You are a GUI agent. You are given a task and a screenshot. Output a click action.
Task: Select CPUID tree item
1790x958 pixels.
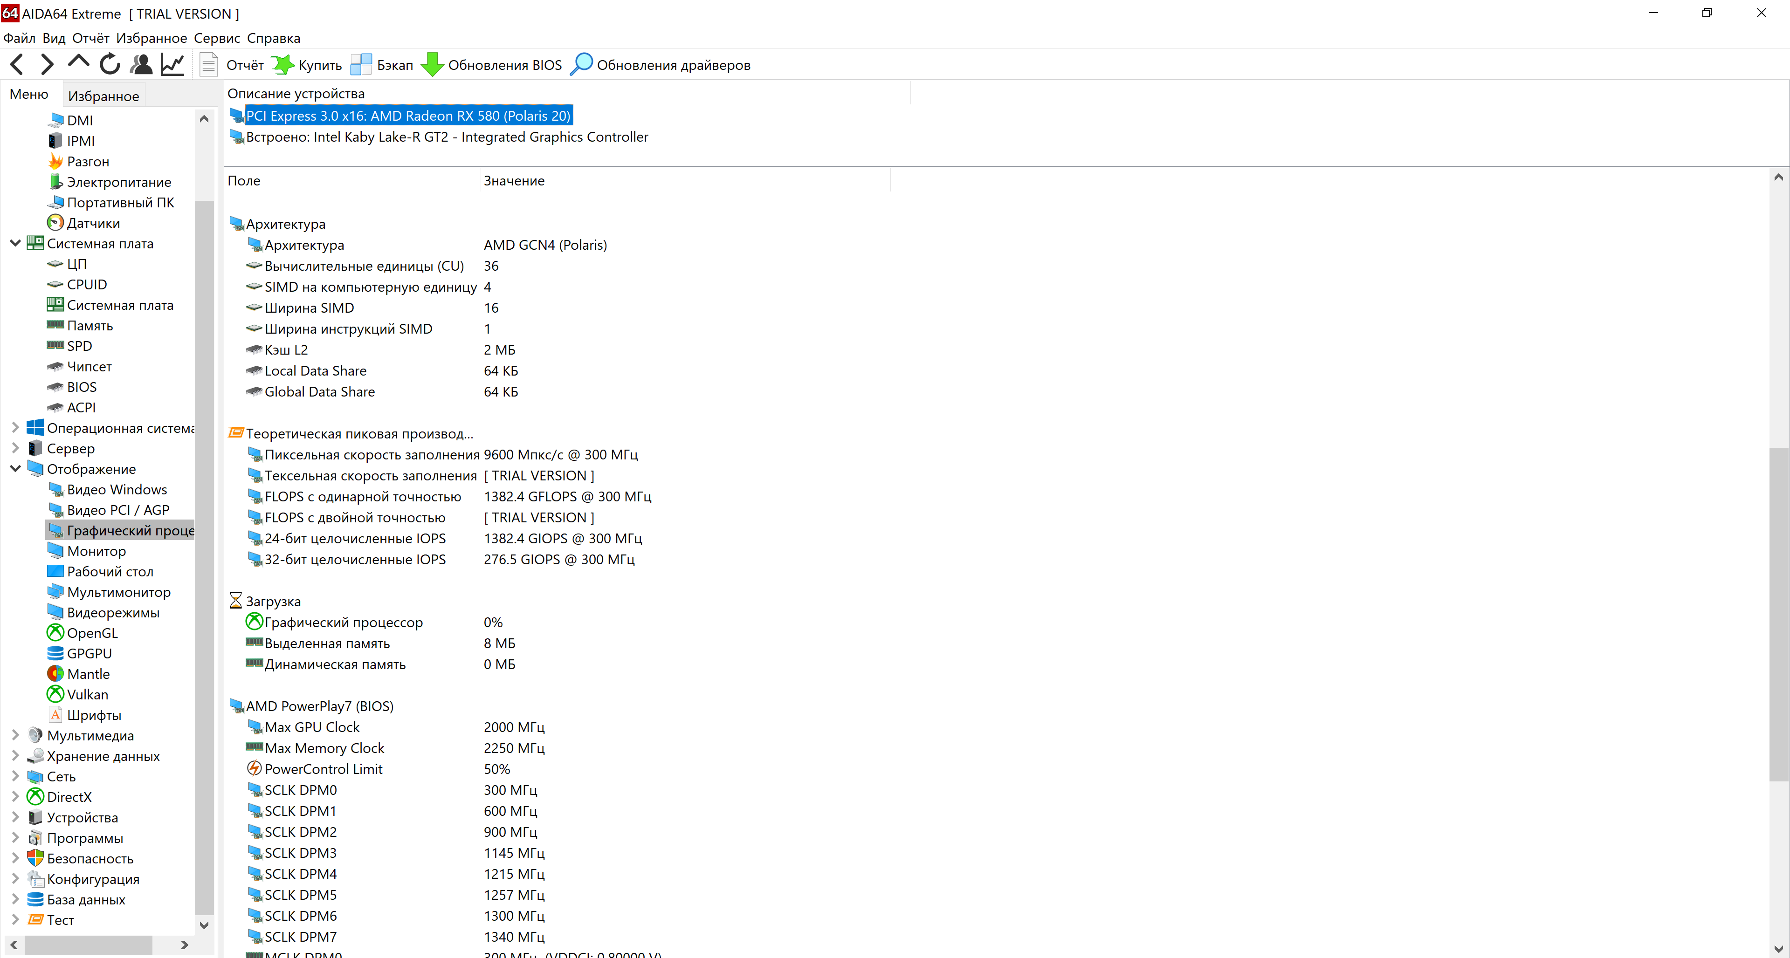[77, 284]
